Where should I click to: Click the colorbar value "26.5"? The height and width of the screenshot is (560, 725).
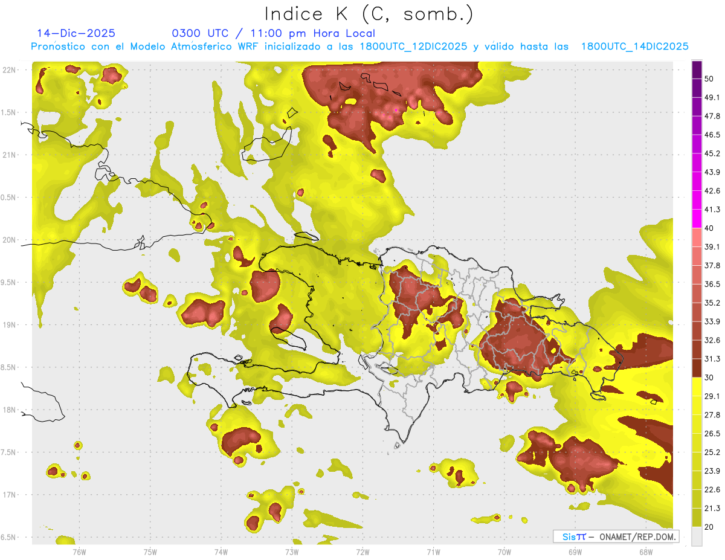coord(712,434)
